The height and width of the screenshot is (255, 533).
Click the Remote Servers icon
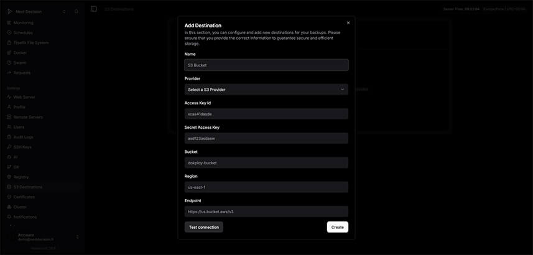(x=9, y=117)
